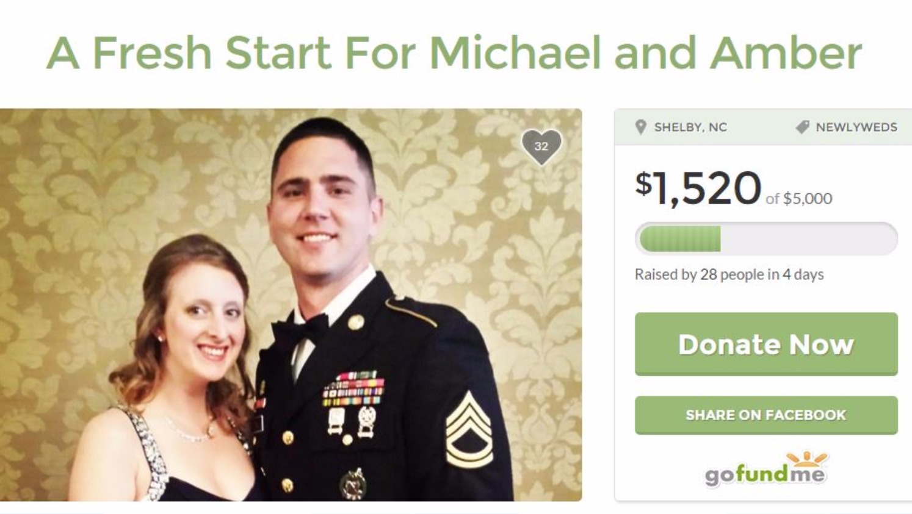Open the campaign photo of the couple
Viewport: 912px width, 514px height.
(291, 305)
